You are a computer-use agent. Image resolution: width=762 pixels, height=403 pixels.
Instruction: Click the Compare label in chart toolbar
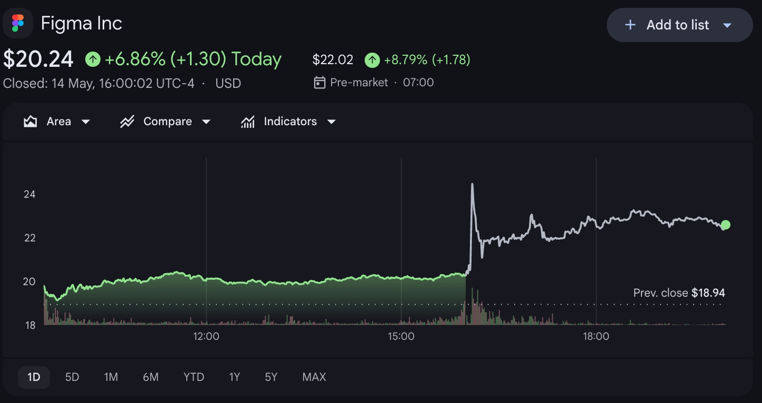167,122
